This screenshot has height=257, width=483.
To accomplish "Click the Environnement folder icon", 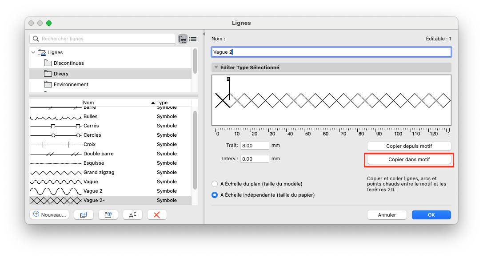I will click(48, 84).
